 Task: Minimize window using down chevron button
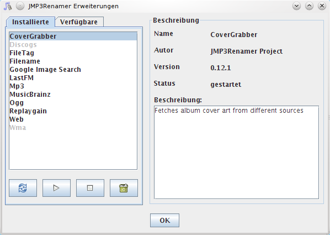[296, 6]
